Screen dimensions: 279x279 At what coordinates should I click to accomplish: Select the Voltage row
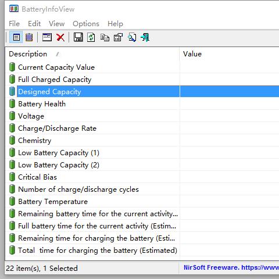(x=142, y=116)
